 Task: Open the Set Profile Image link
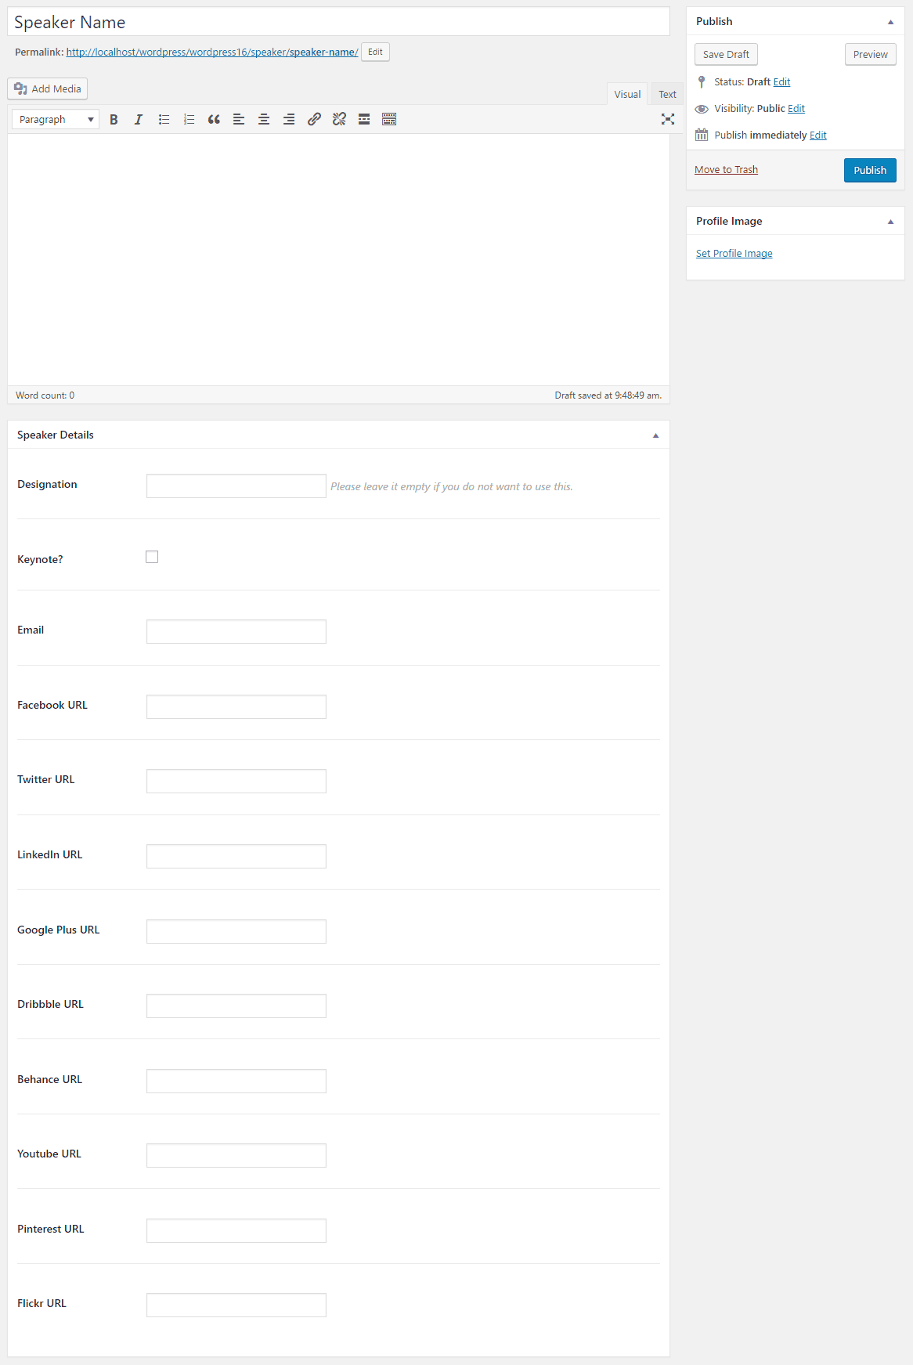pyautogui.click(x=734, y=254)
